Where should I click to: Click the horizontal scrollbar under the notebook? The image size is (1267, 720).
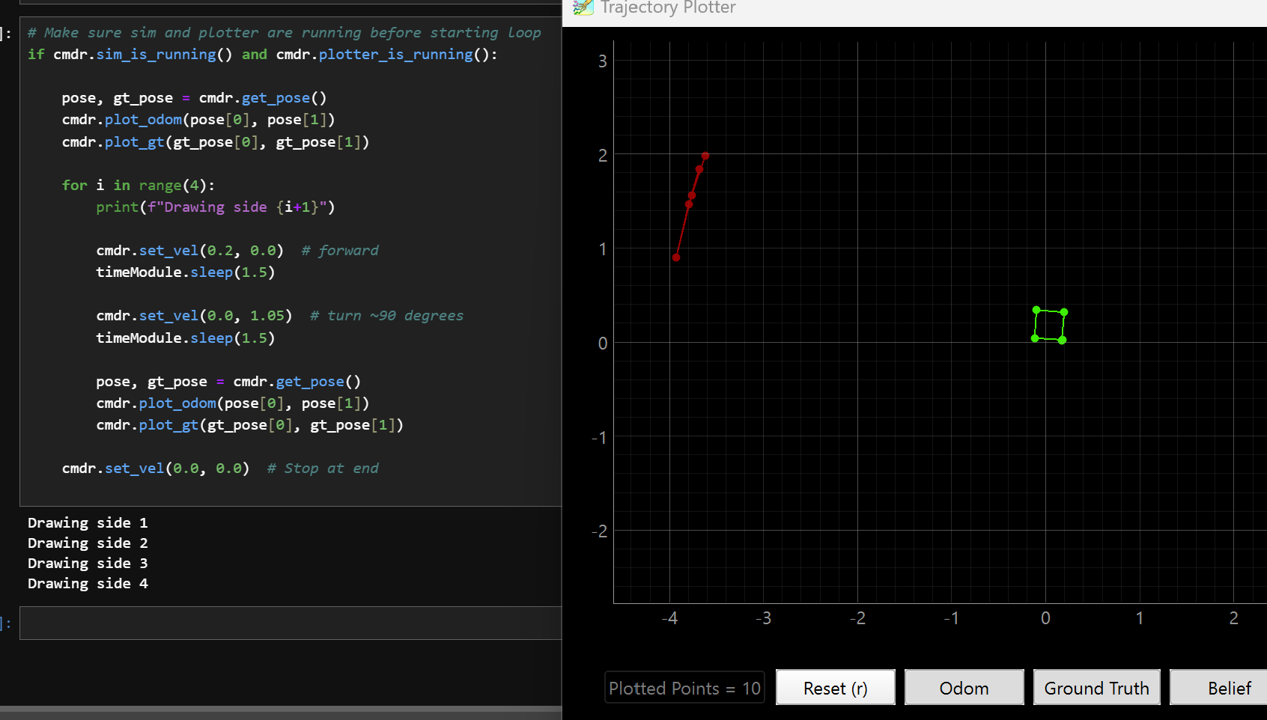point(281,708)
